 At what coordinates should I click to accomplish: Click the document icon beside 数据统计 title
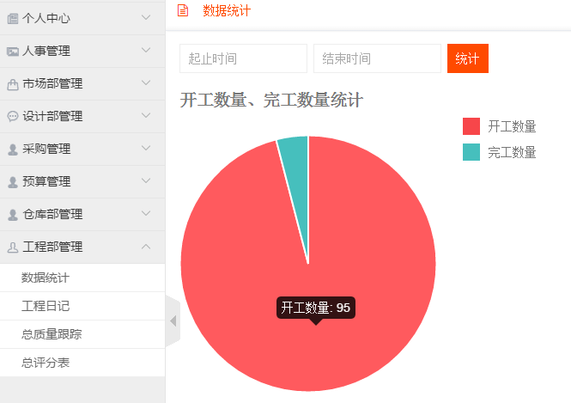coord(182,10)
